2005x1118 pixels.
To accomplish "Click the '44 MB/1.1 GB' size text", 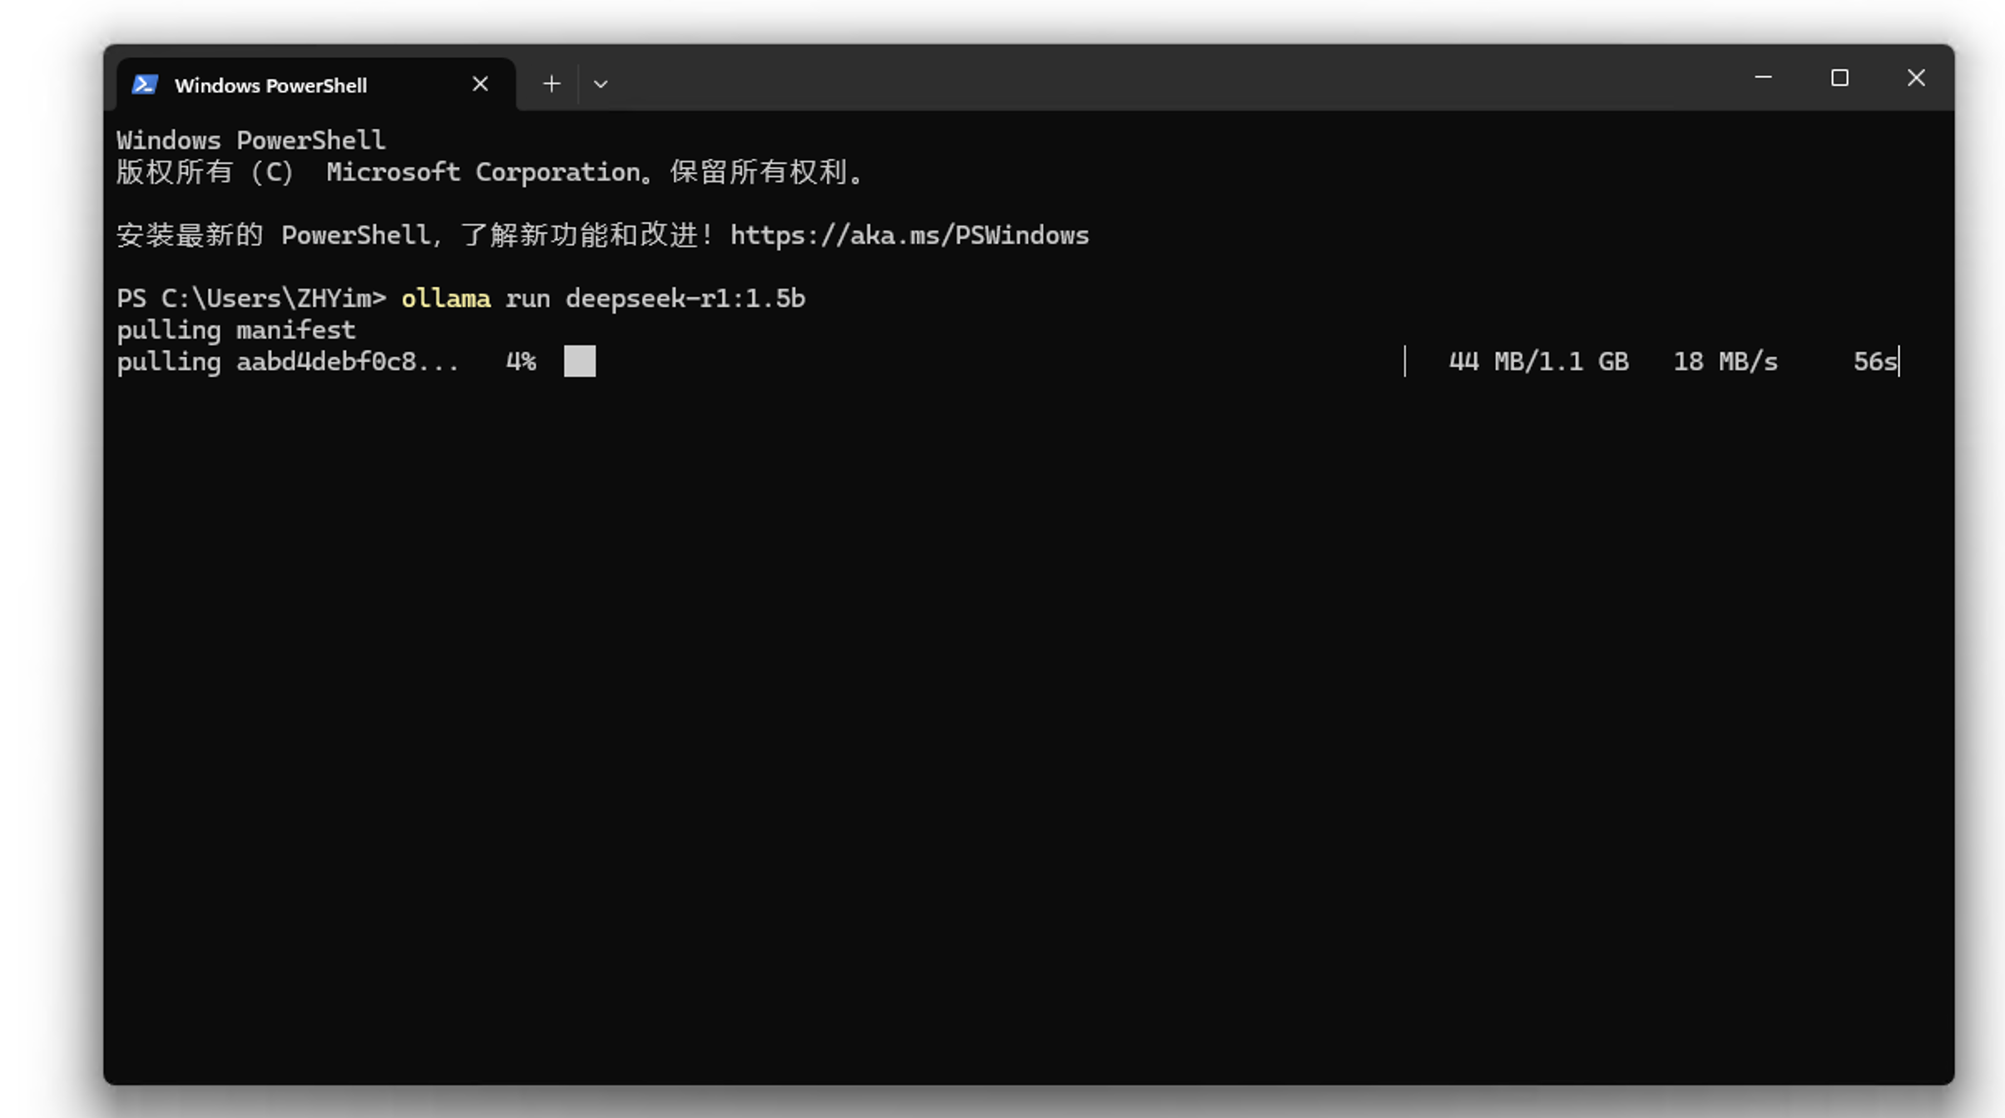I will [1538, 362].
